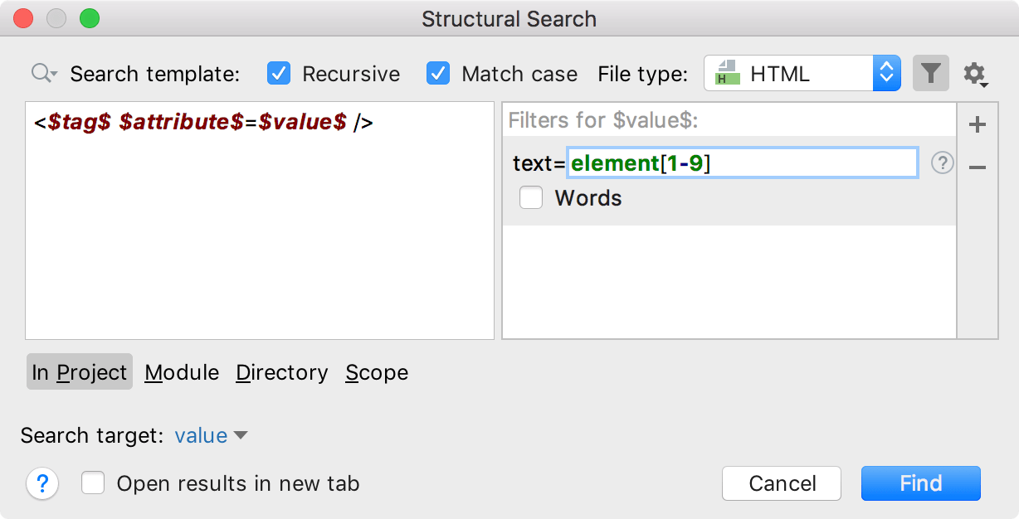1019x519 pixels.
Task: Enable the Words checkbox
Action: 531,198
